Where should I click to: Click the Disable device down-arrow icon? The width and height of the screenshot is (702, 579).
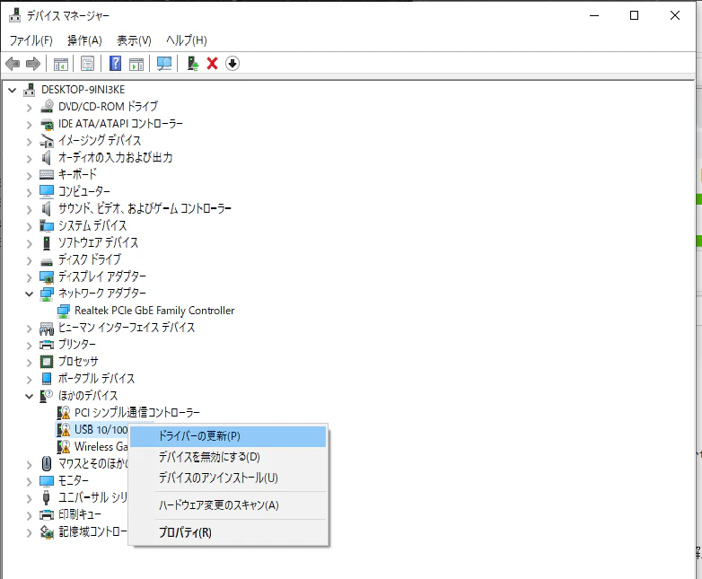click(232, 64)
